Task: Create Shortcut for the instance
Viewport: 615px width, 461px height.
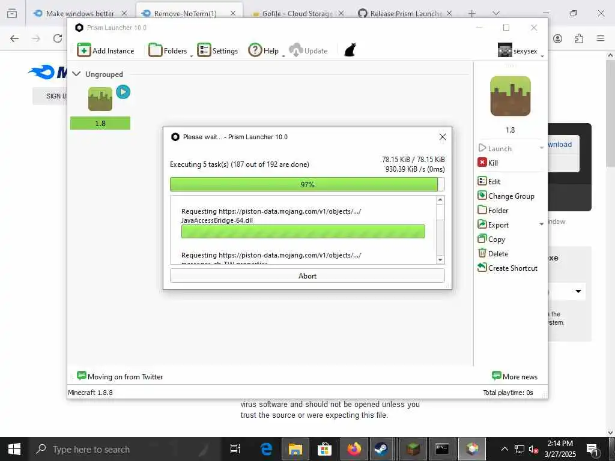Action: (x=507, y=268)
